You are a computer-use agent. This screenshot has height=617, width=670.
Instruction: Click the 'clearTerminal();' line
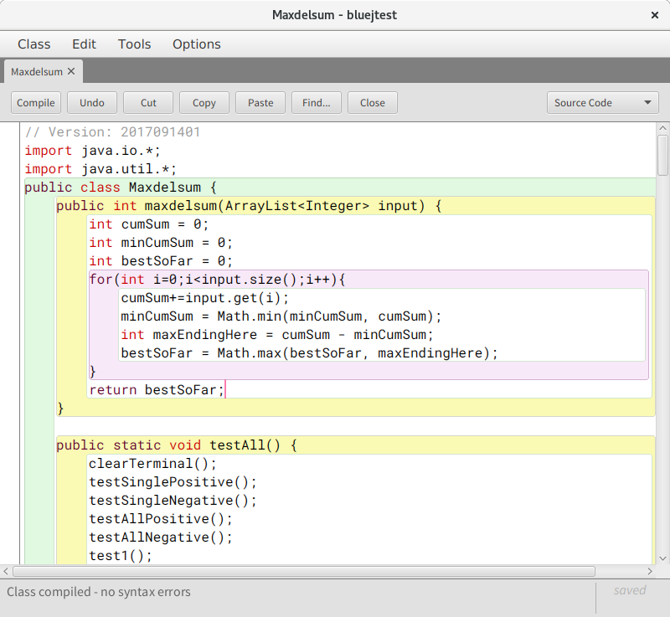(152, 463)
